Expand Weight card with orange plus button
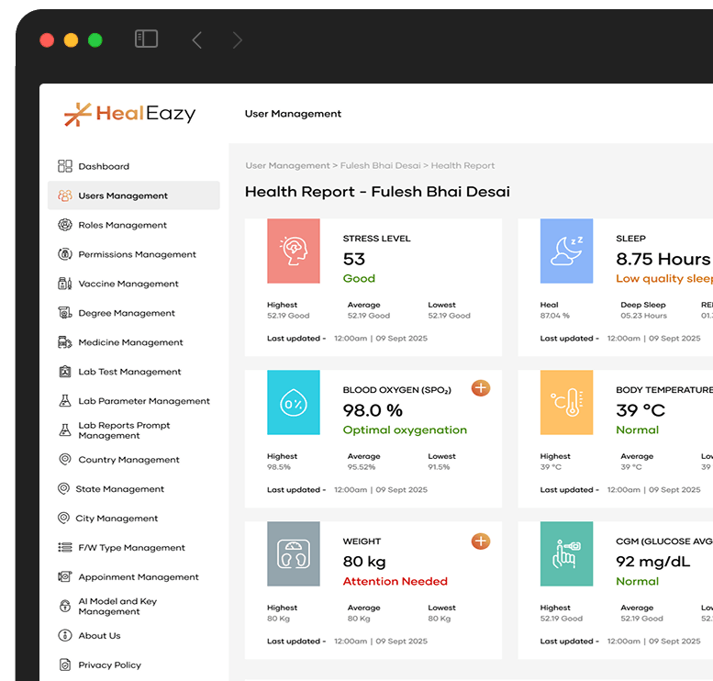This screenshot has height=681, width=713. pos(481,541)
